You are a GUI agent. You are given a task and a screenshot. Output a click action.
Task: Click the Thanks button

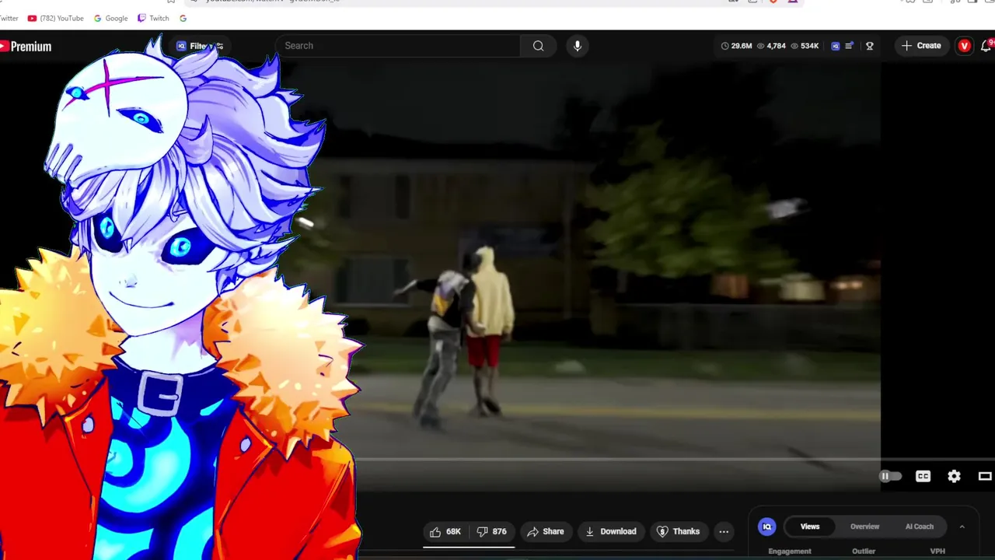point(679,531)
